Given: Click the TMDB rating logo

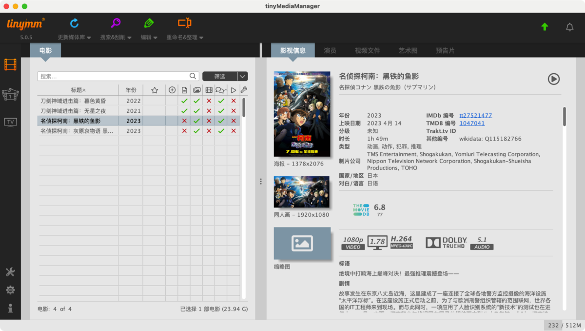Looking at the screenshot, I should (x=361, y=210).
